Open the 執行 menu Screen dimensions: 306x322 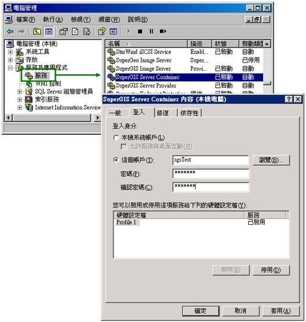pos(53,19)
